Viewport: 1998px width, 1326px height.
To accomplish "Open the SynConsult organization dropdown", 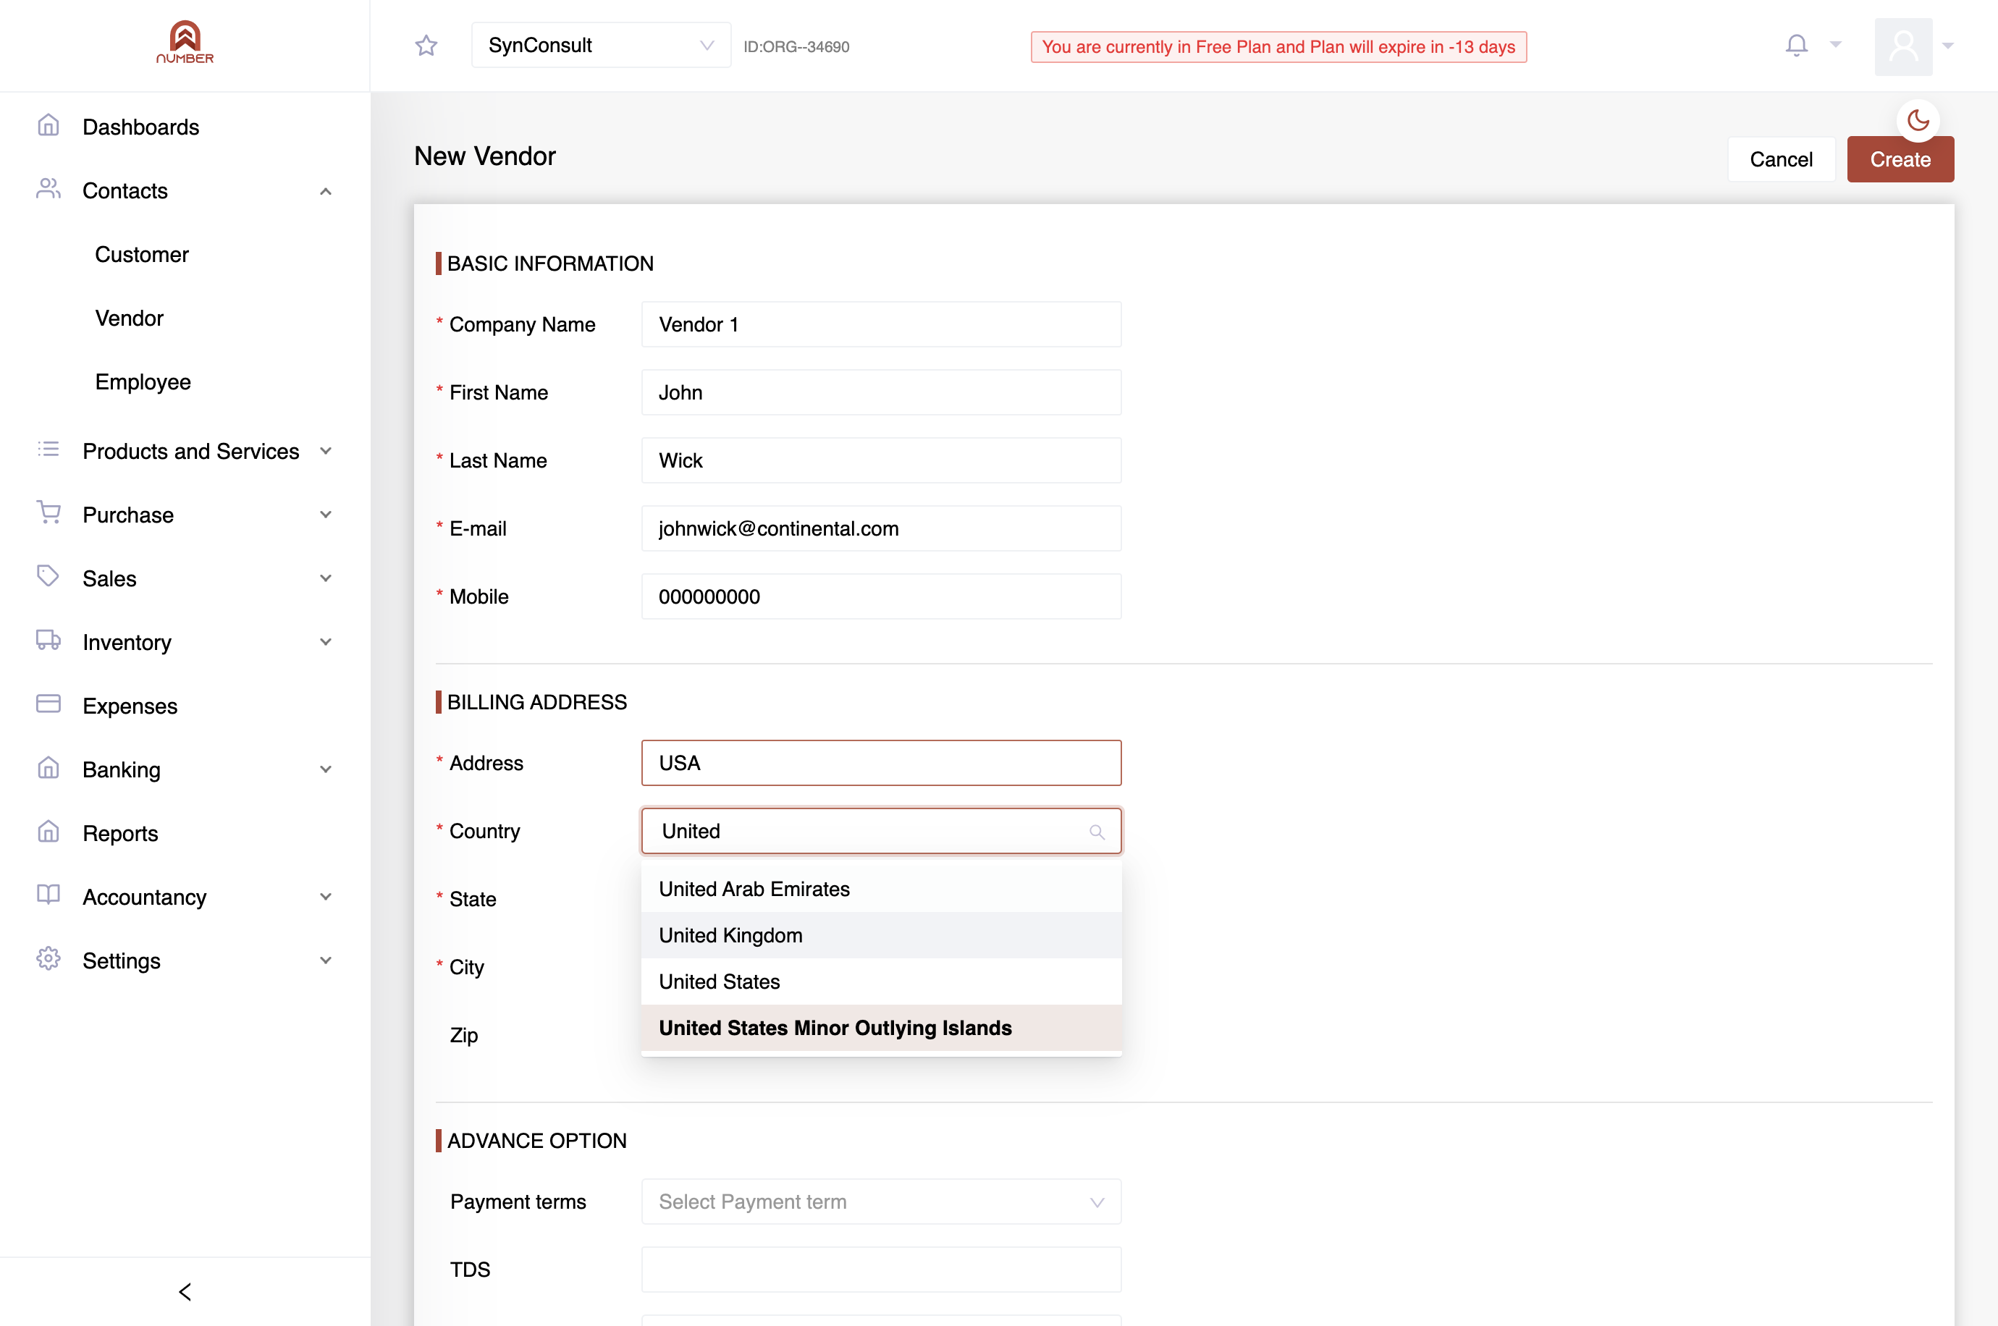I will [x=601, y=46].
